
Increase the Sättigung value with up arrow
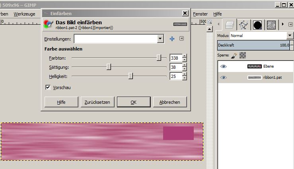click(185, 65)
